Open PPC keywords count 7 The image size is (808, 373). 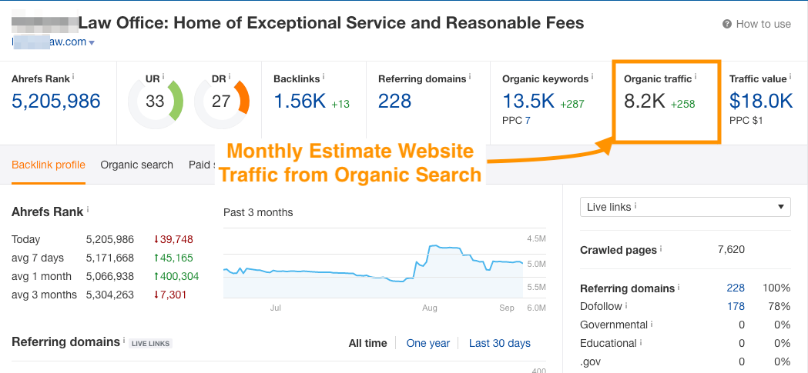528,121
